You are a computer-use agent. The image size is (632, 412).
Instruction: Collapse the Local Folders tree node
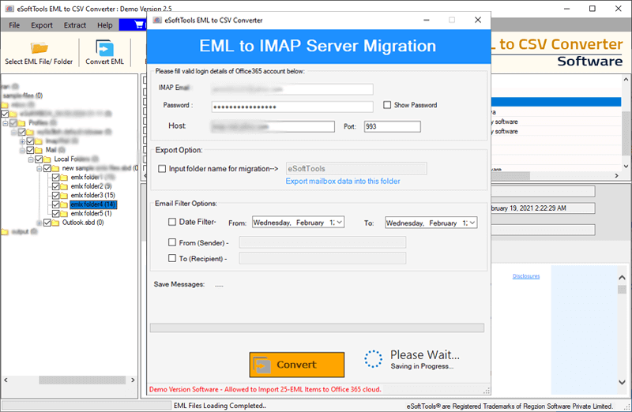coord(31,159)
